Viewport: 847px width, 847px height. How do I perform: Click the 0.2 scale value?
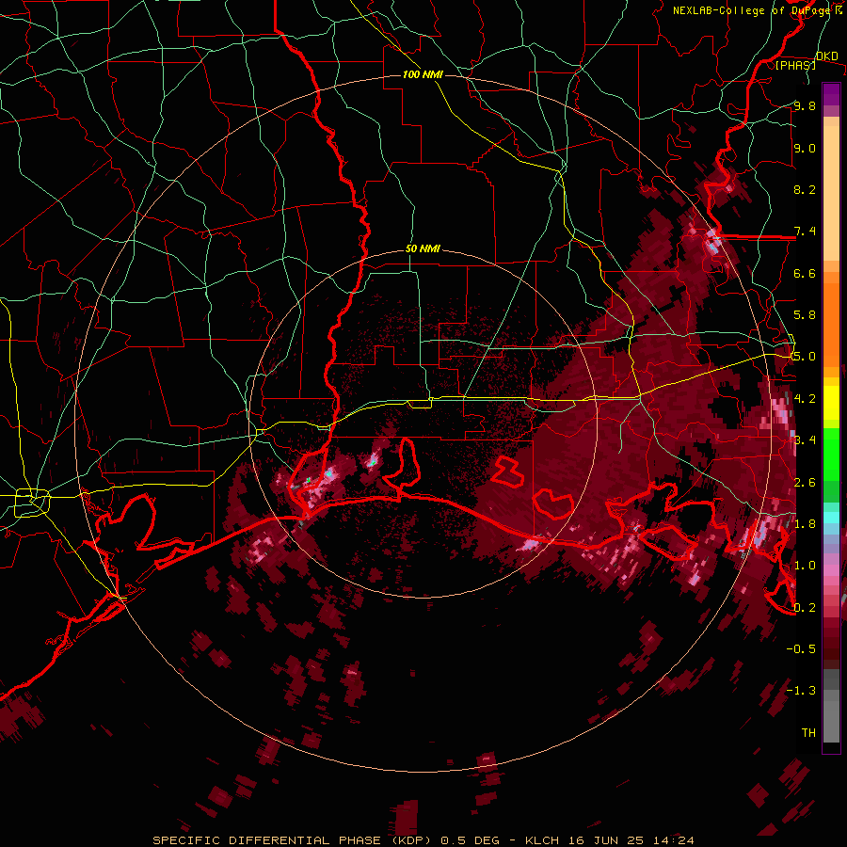pos(805,607)
